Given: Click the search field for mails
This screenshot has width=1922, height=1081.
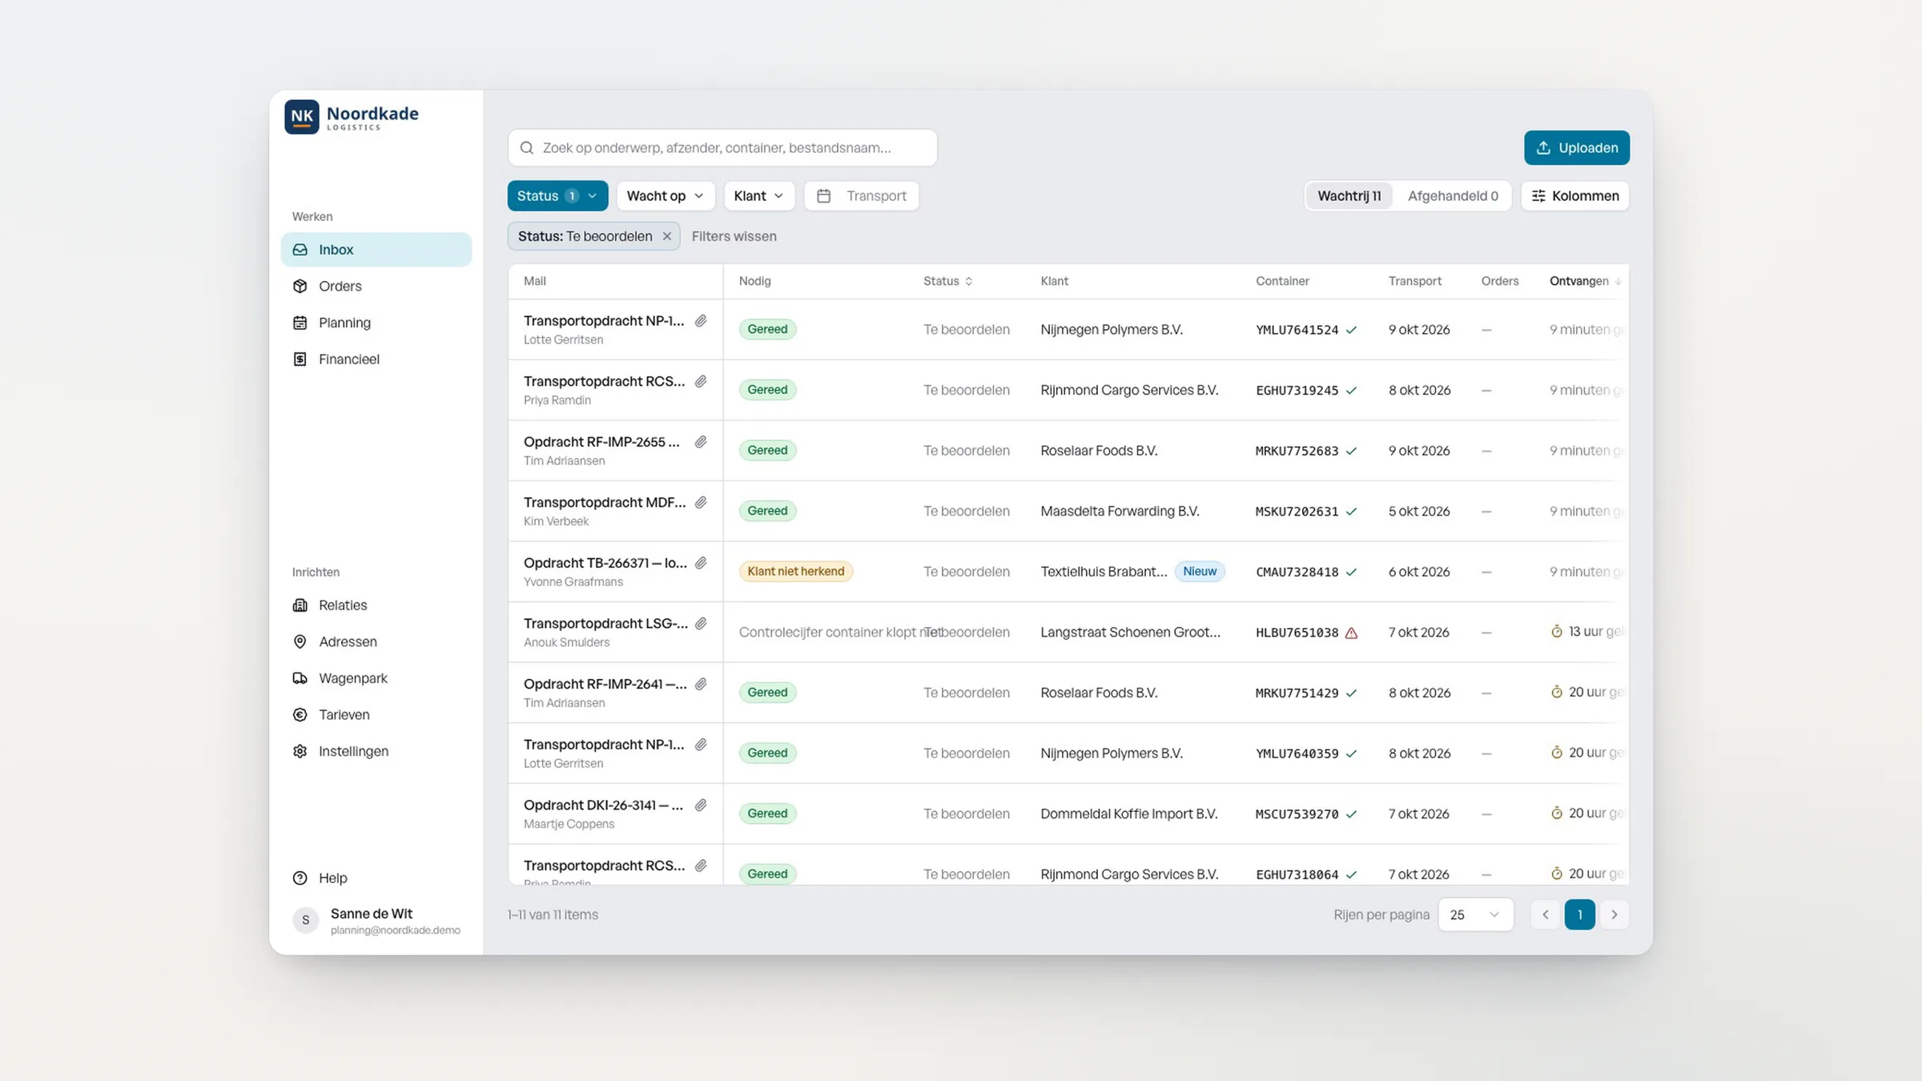Looking at the screenshot, I should 722,147.
